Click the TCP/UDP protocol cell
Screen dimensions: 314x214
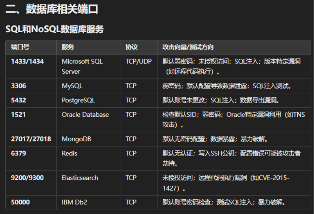[139, 61]
